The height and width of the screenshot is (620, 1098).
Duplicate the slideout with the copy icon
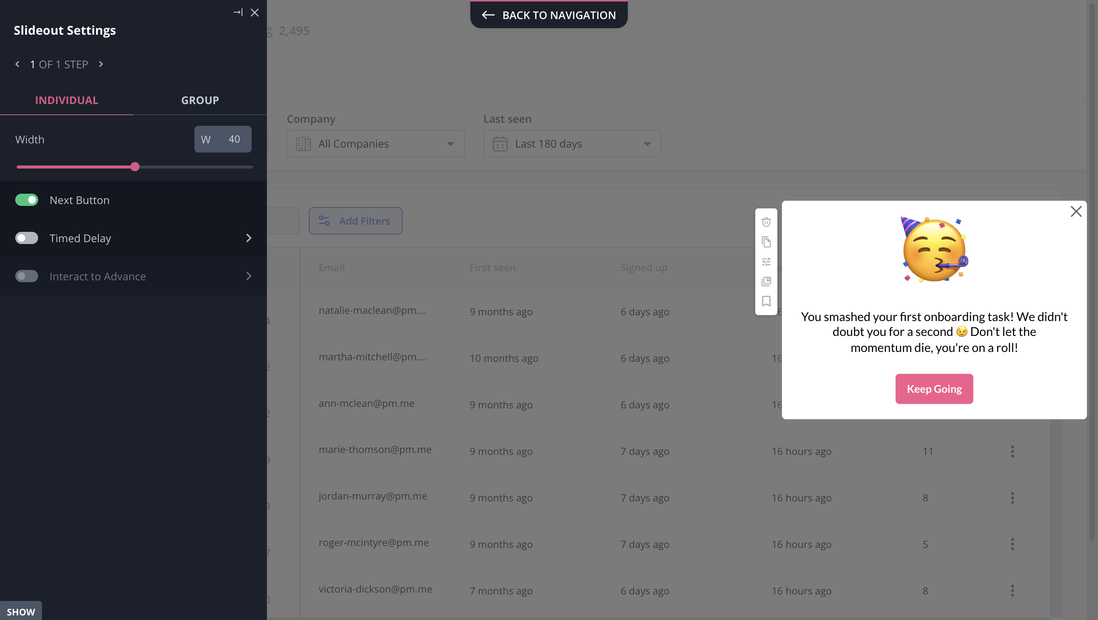tap(766, 242)
